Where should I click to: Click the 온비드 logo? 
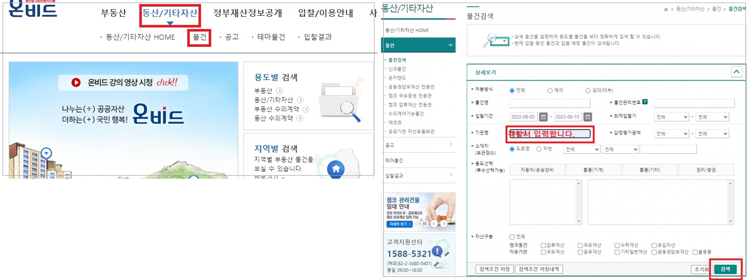point(33,10)
